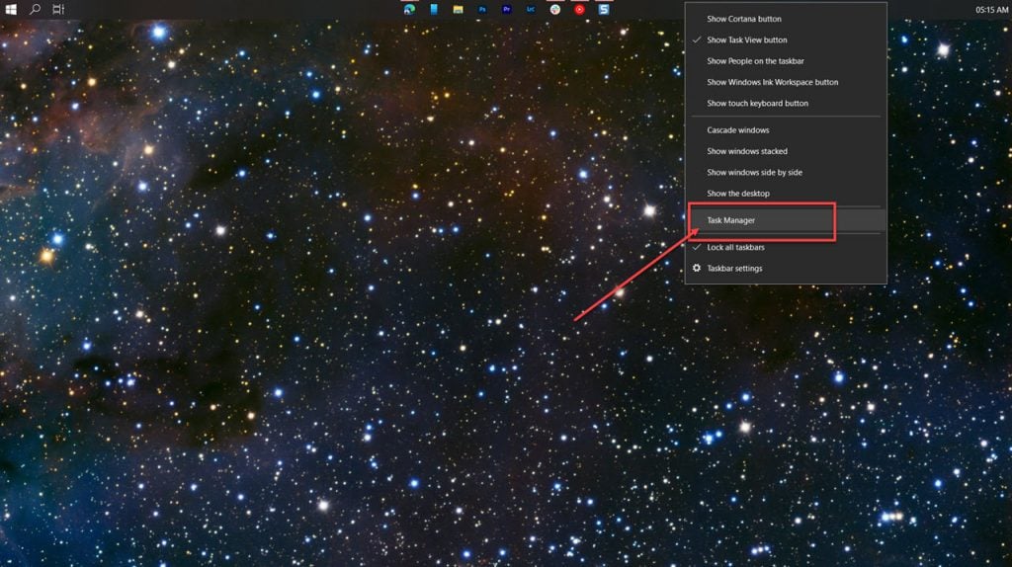Toggle Show Task View button option
This screenshot has width=1012, height=567.
coord(786,40)
